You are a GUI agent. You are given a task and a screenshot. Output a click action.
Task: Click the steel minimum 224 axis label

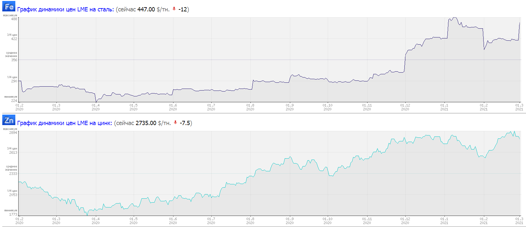14,101
